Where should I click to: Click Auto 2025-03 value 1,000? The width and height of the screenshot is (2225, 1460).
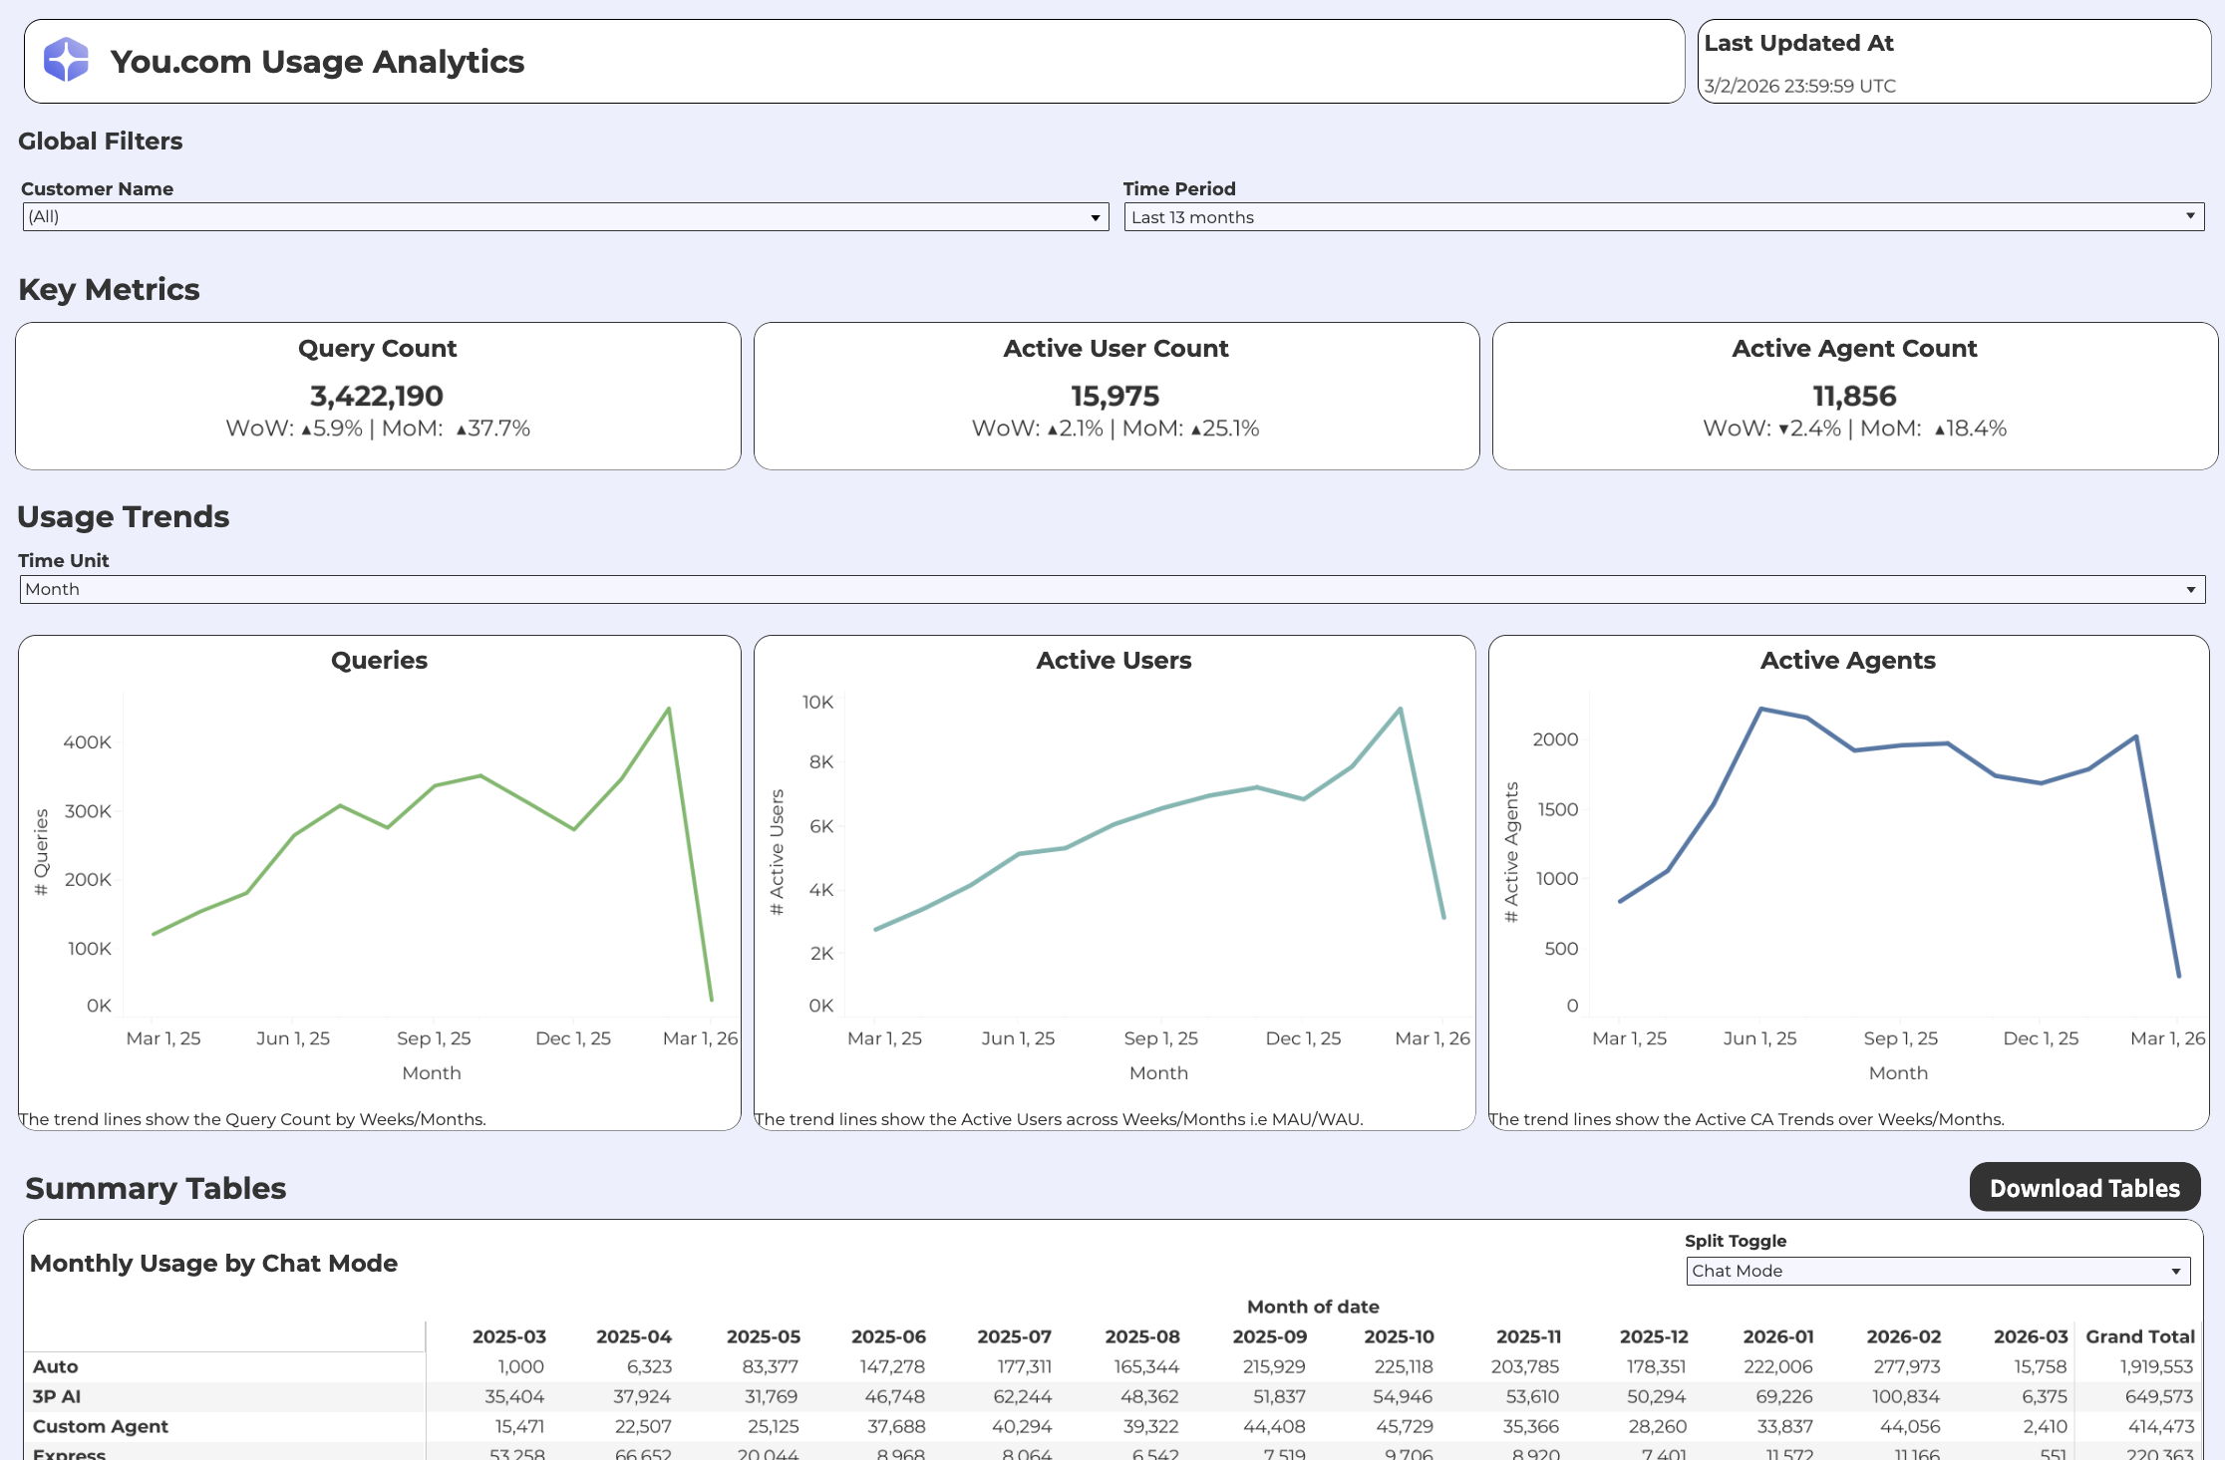[x=520, y=1366]
